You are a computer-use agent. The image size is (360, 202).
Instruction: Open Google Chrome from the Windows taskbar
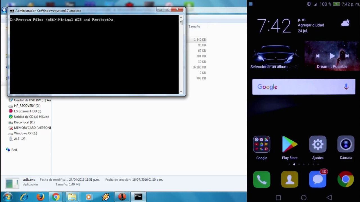(x=56, y=197)
